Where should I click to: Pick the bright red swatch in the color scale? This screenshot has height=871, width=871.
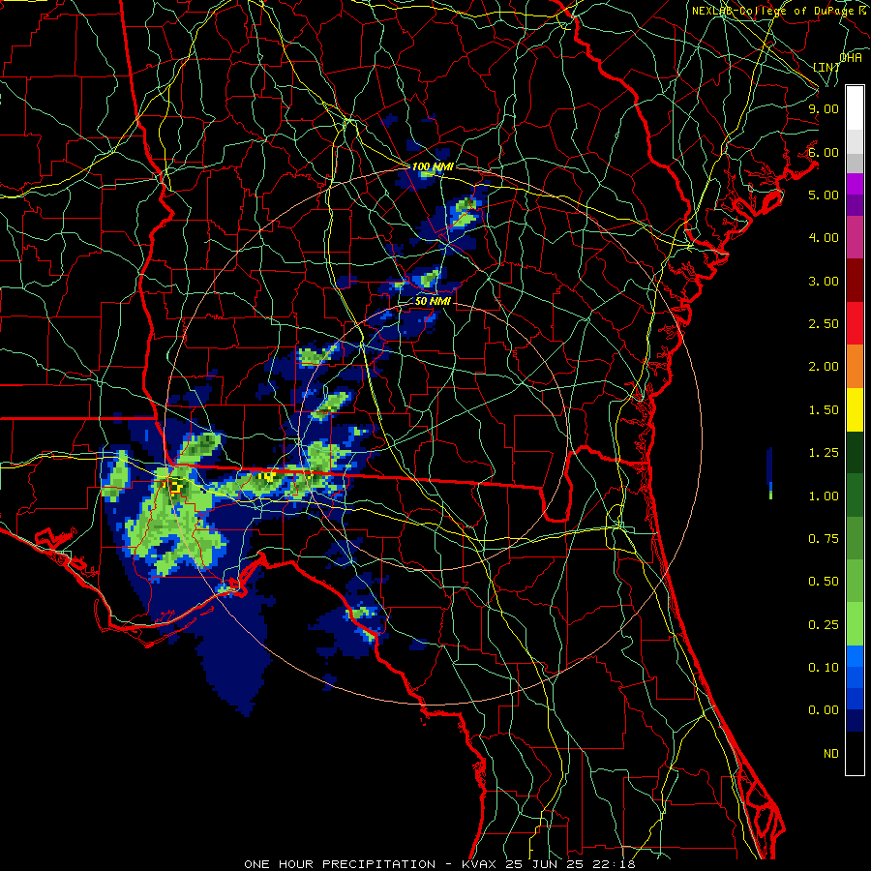coord(855,323)
